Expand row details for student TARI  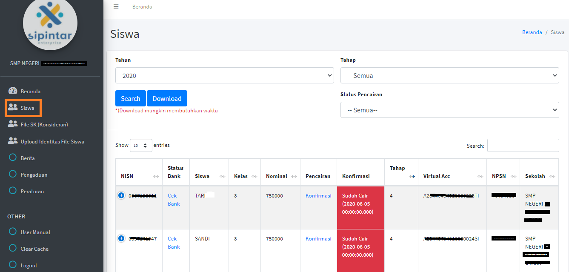click(x=121, y=195)
